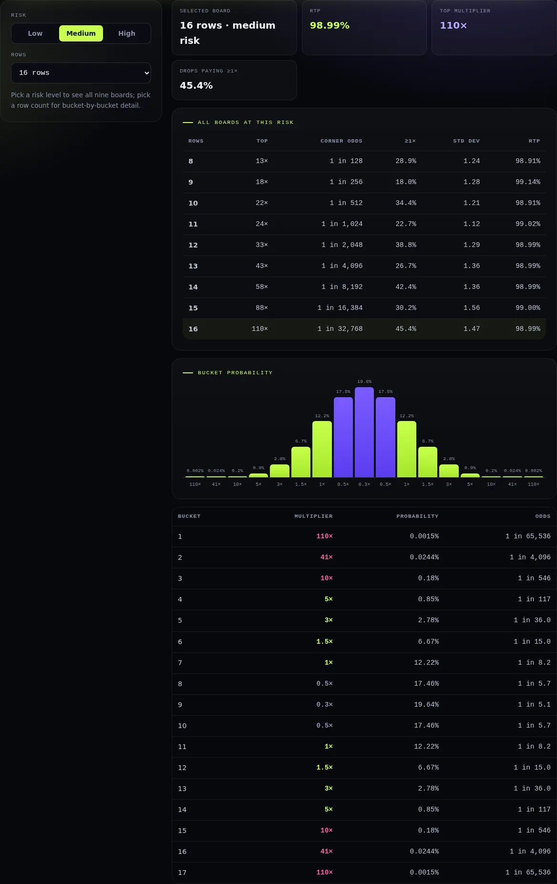Click the 13× top multiplier cell
This screenshot has width=557, height=884.
click(x=262, y=161)
